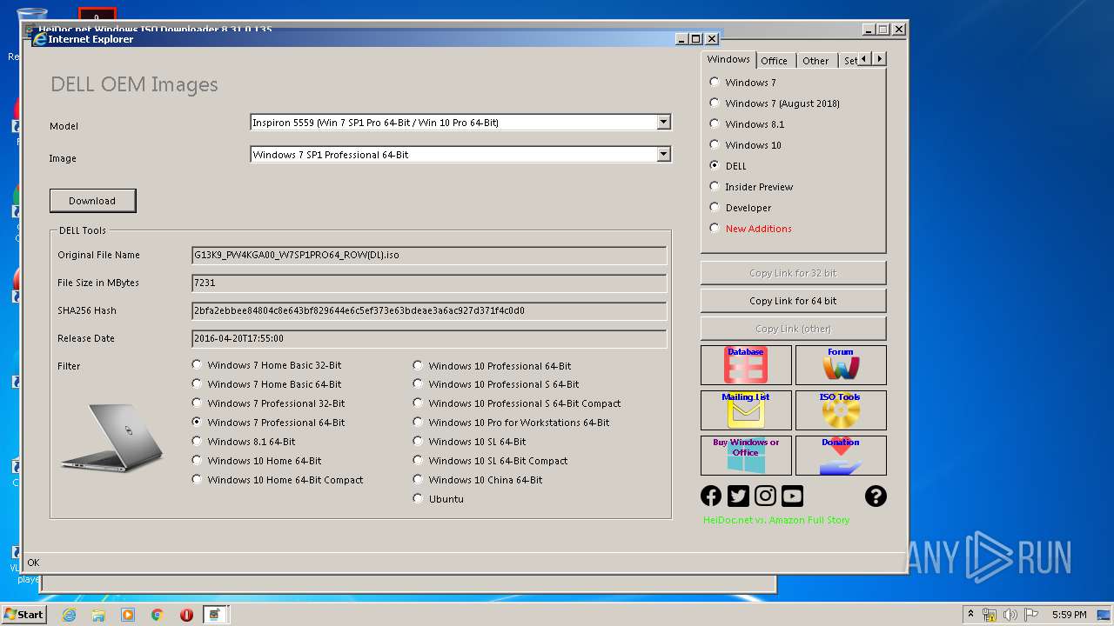Expand the Model dropdown

click(x=663, y=123)
